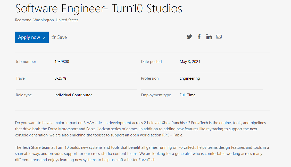Share the job on Facebook

coord(199,37)
